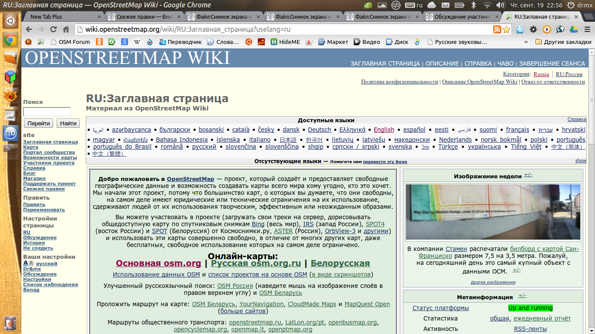
Task: Open the Слова… bookmark folder
Action: pyautogui.click(x=223, y=42)
